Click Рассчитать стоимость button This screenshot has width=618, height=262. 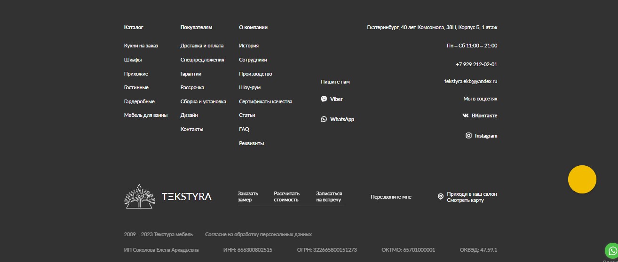tap(286, 197)
